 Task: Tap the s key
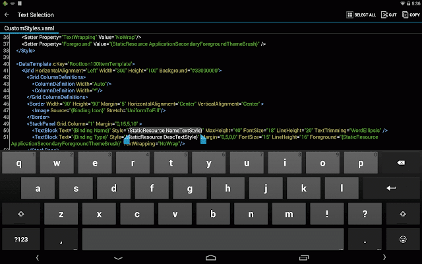[x=76, y=188]
